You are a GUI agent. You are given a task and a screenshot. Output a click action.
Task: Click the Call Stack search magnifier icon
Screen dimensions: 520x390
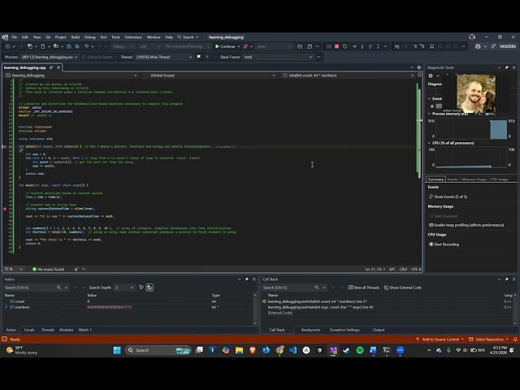click(317, 288)
